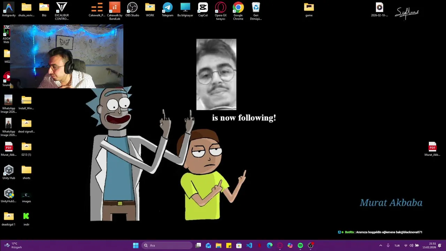Open the Btü folder icon
Screen dimensions: 446x251
tap(44, 10)
